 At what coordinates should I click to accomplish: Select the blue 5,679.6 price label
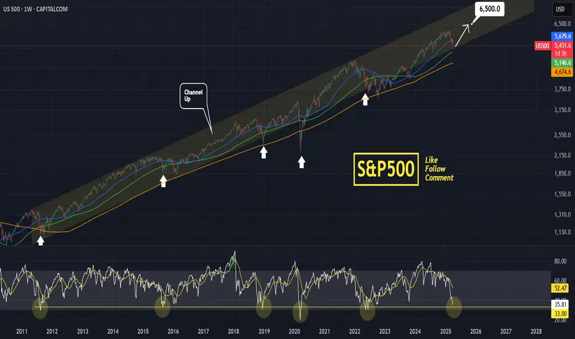click(562, 36)
